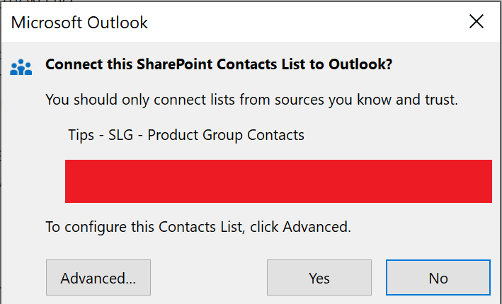Select the "Tips - SLG - Product Group Contacts" text
This screenshot has height=304, width=502.
186,134
